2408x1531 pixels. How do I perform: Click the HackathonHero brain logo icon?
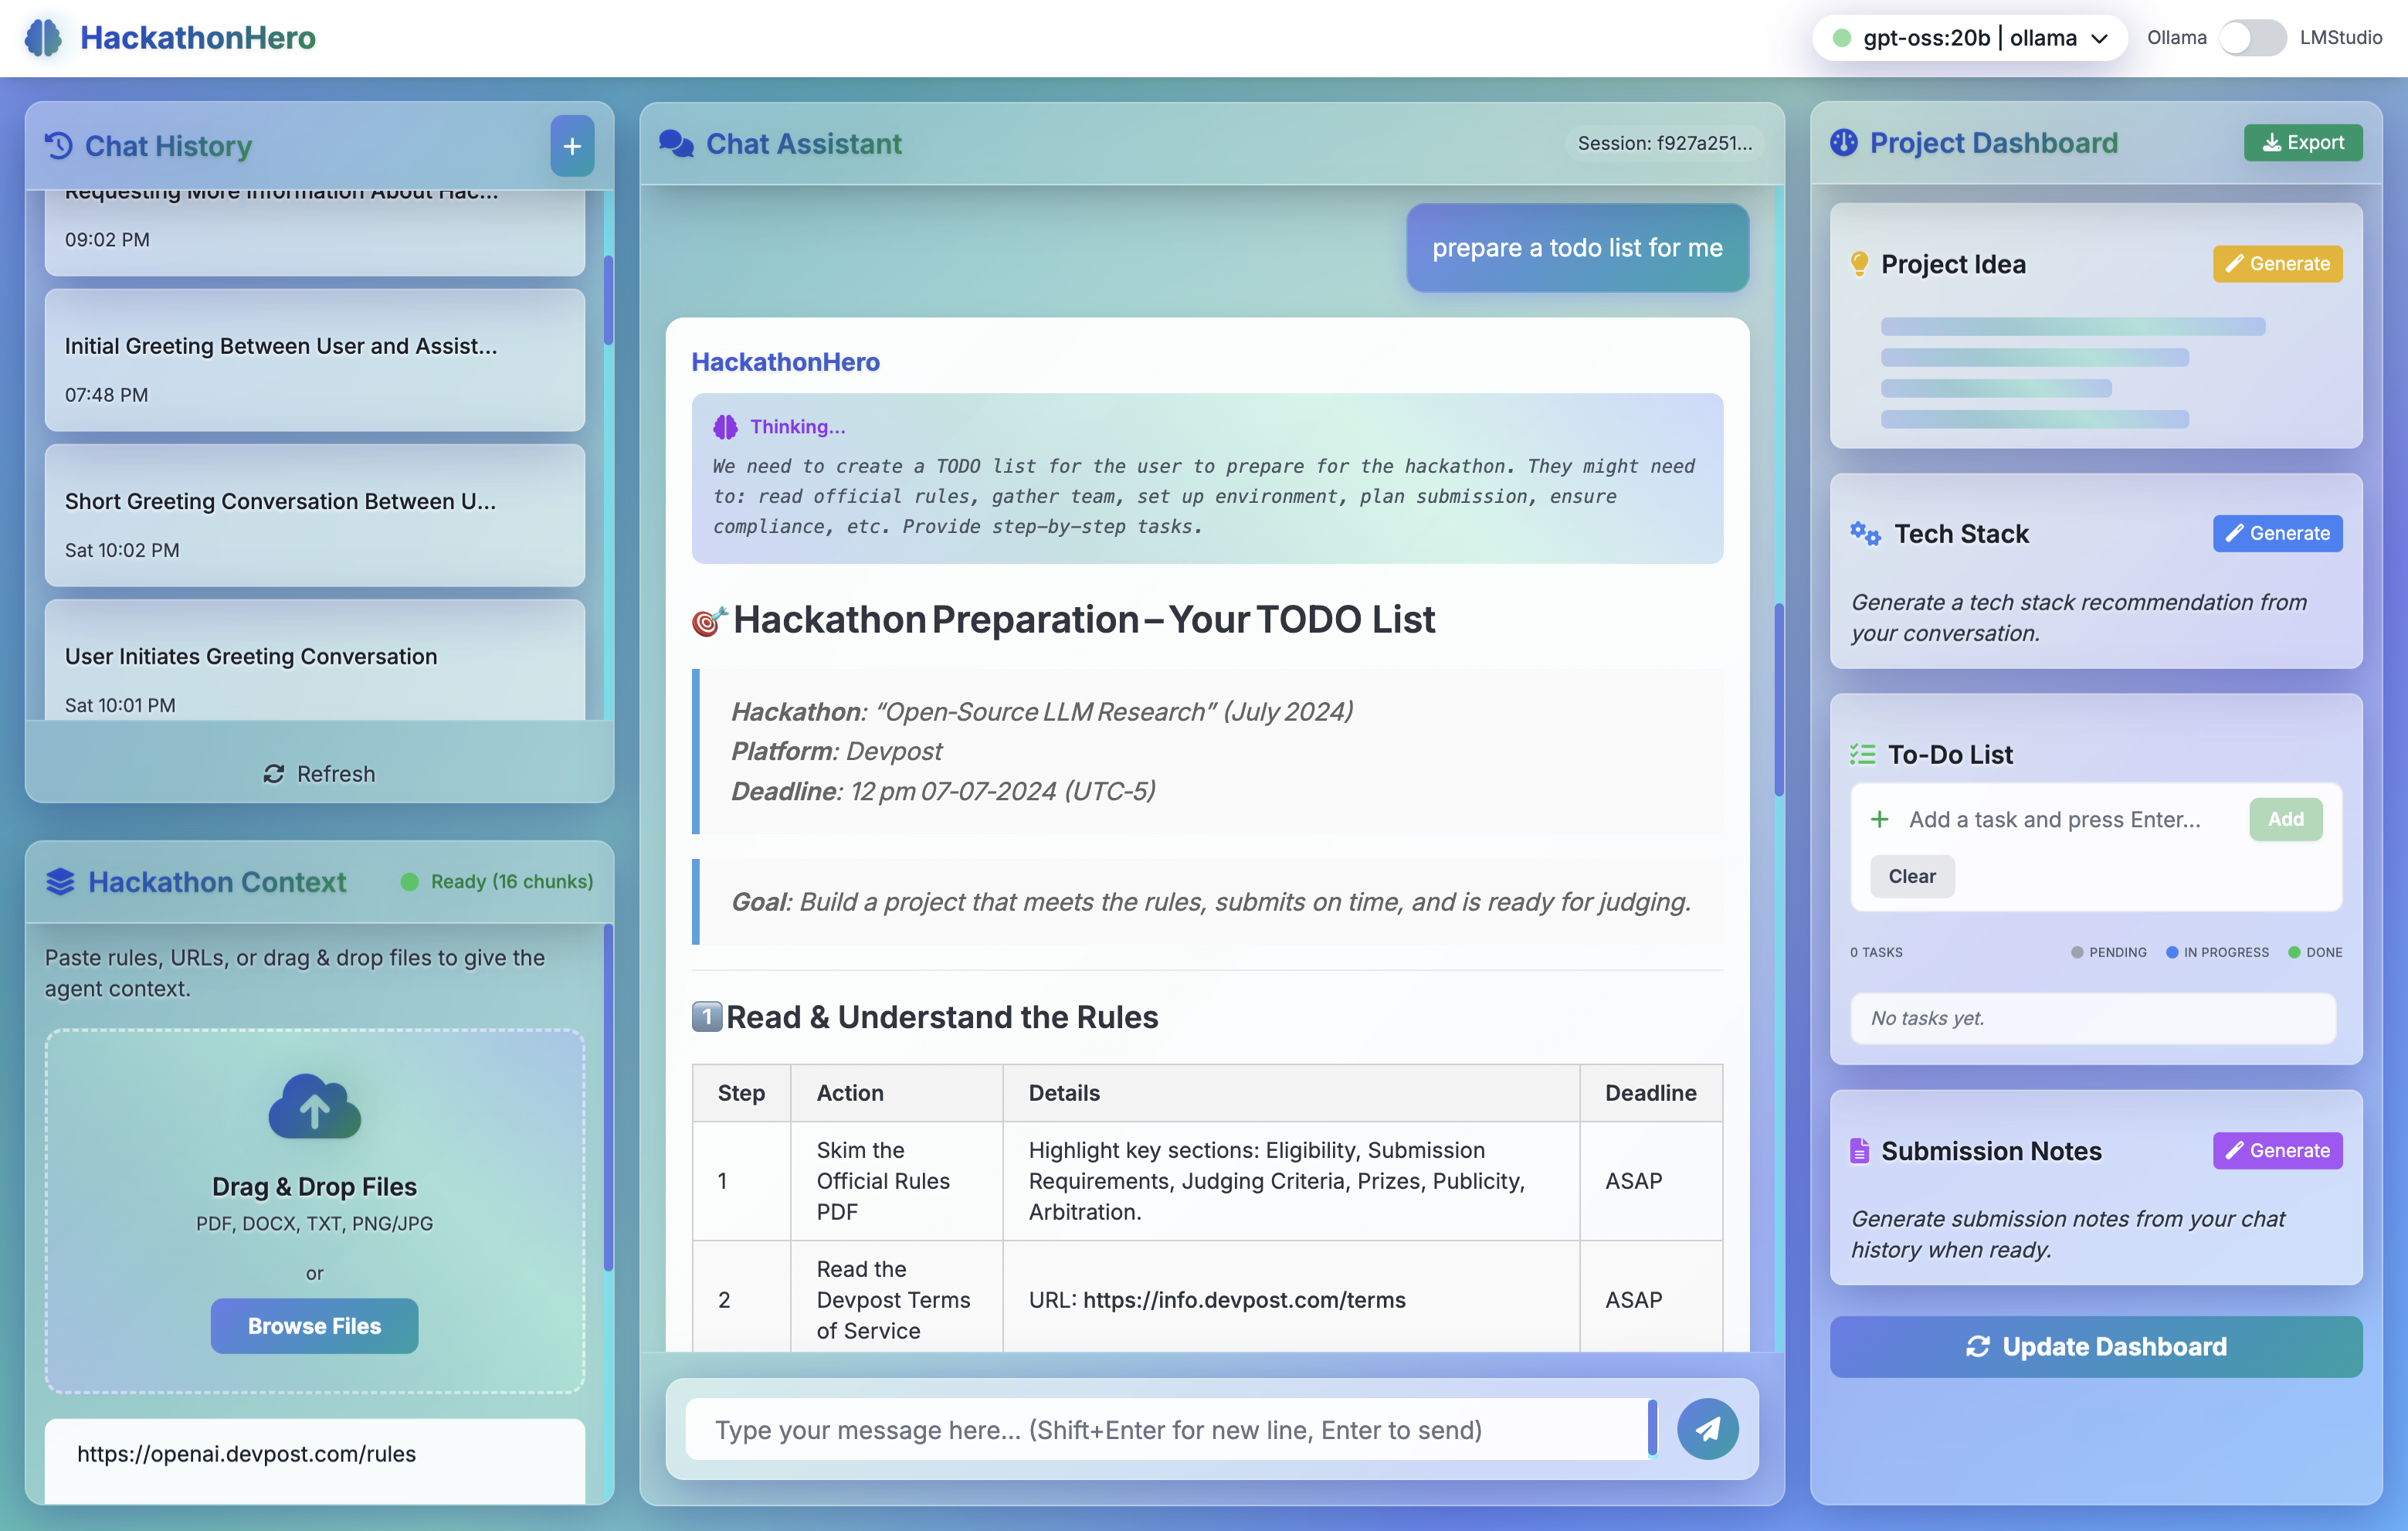pos(43,38)
